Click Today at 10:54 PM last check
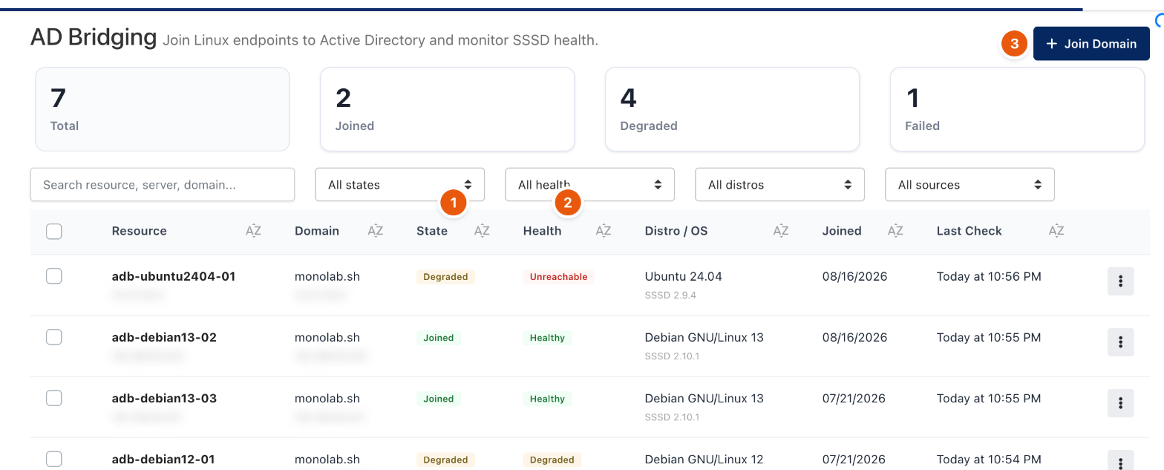1164x470 pixels. click(989, 459)
